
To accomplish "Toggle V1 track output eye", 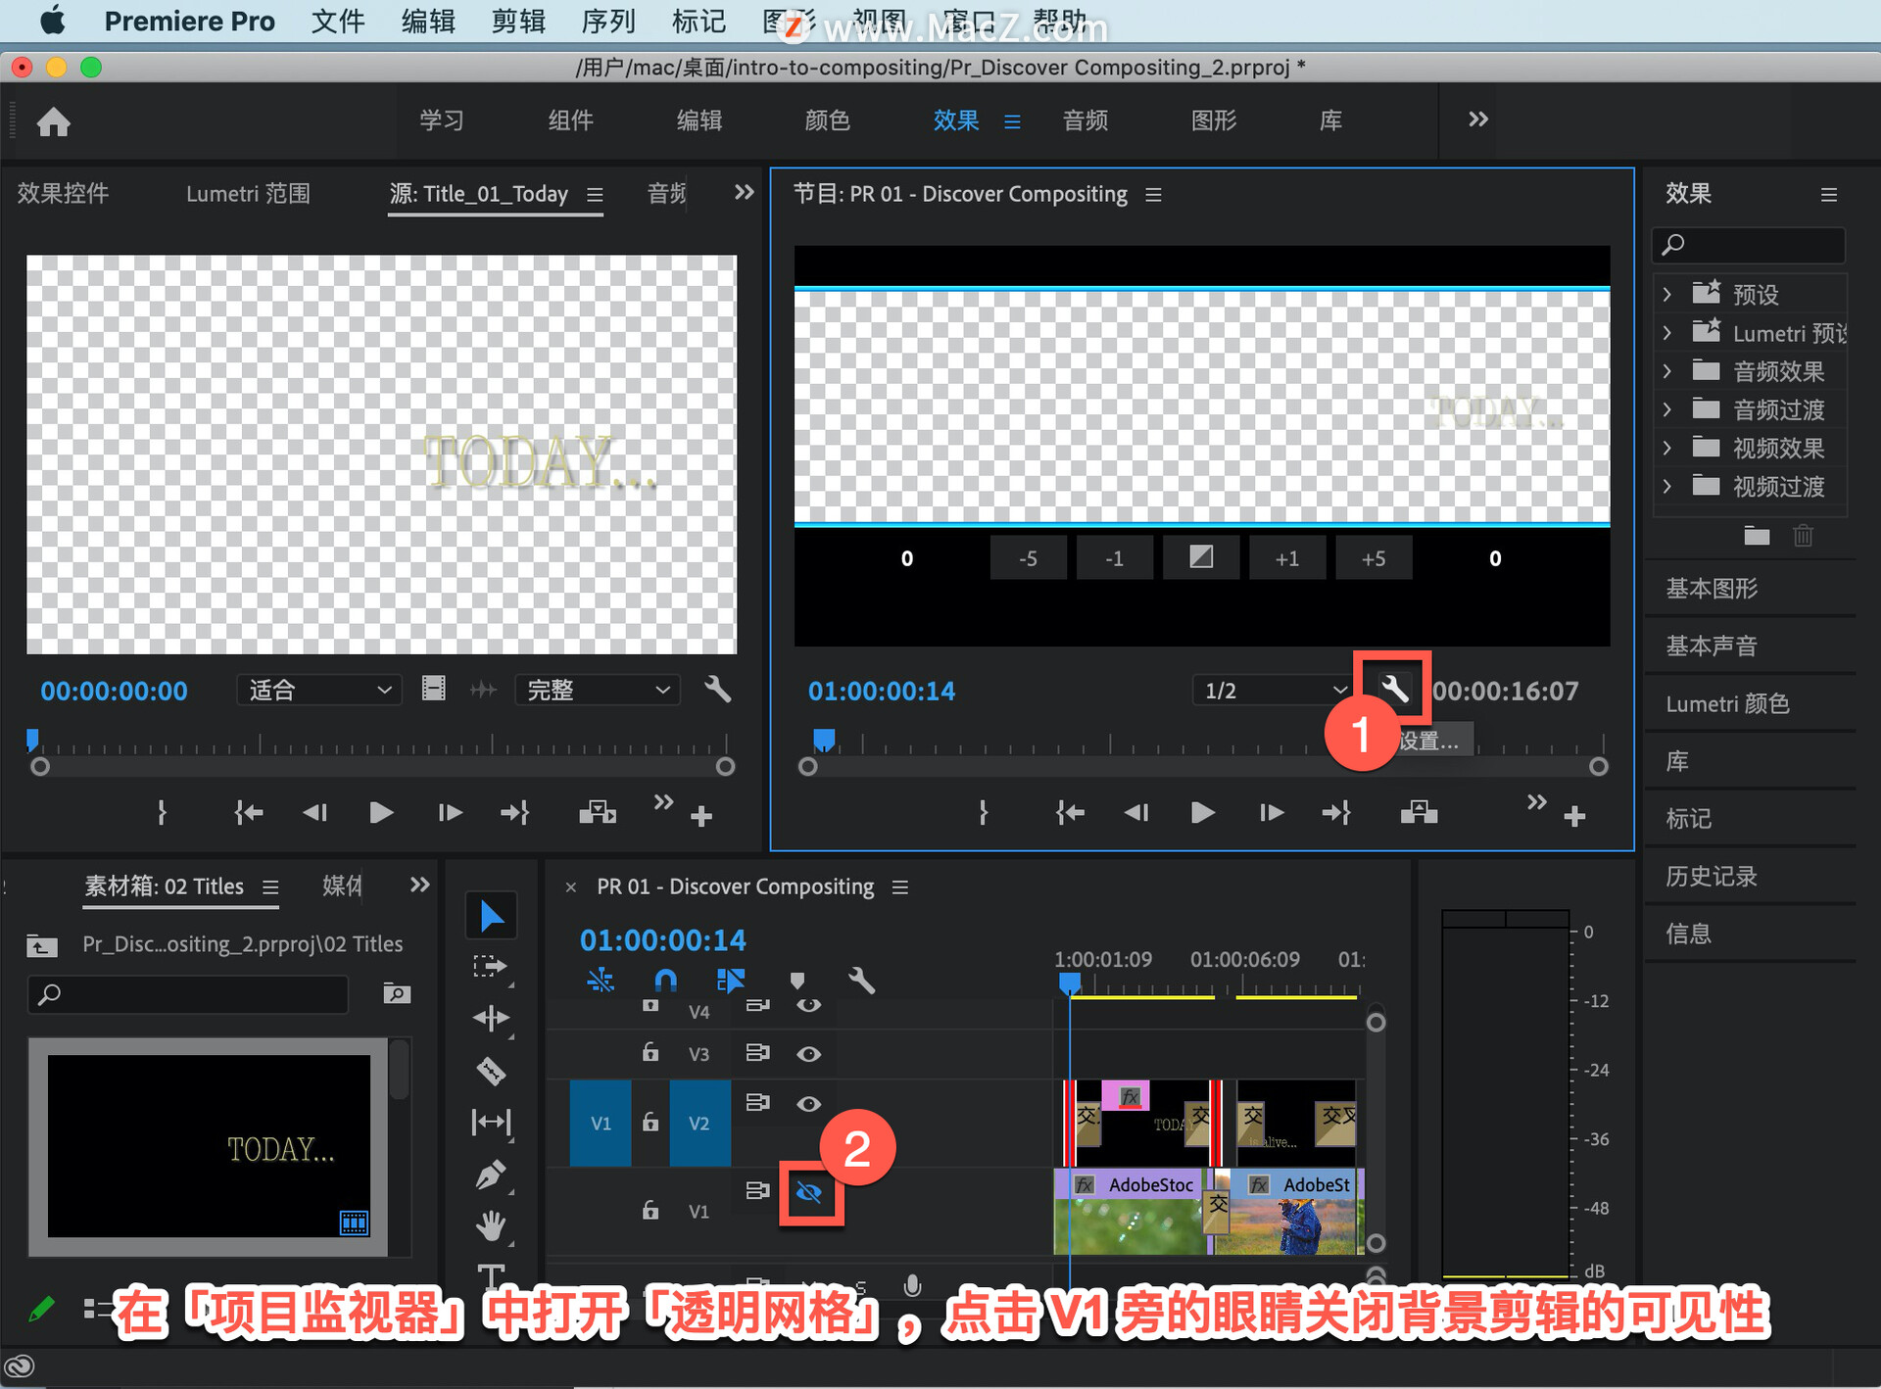I will pos(809,1192).
